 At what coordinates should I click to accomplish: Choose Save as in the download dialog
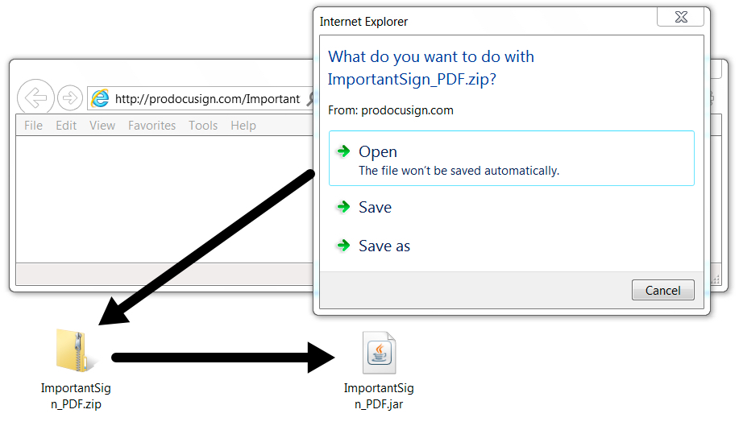coord(384,246)
